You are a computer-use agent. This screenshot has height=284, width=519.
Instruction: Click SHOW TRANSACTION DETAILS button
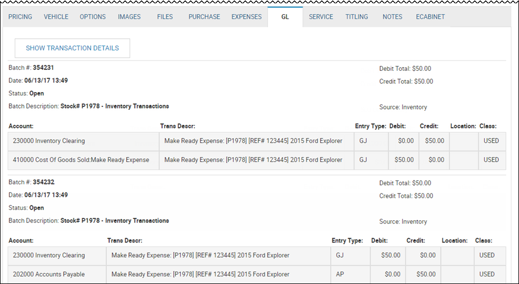(x=73, y=48)
